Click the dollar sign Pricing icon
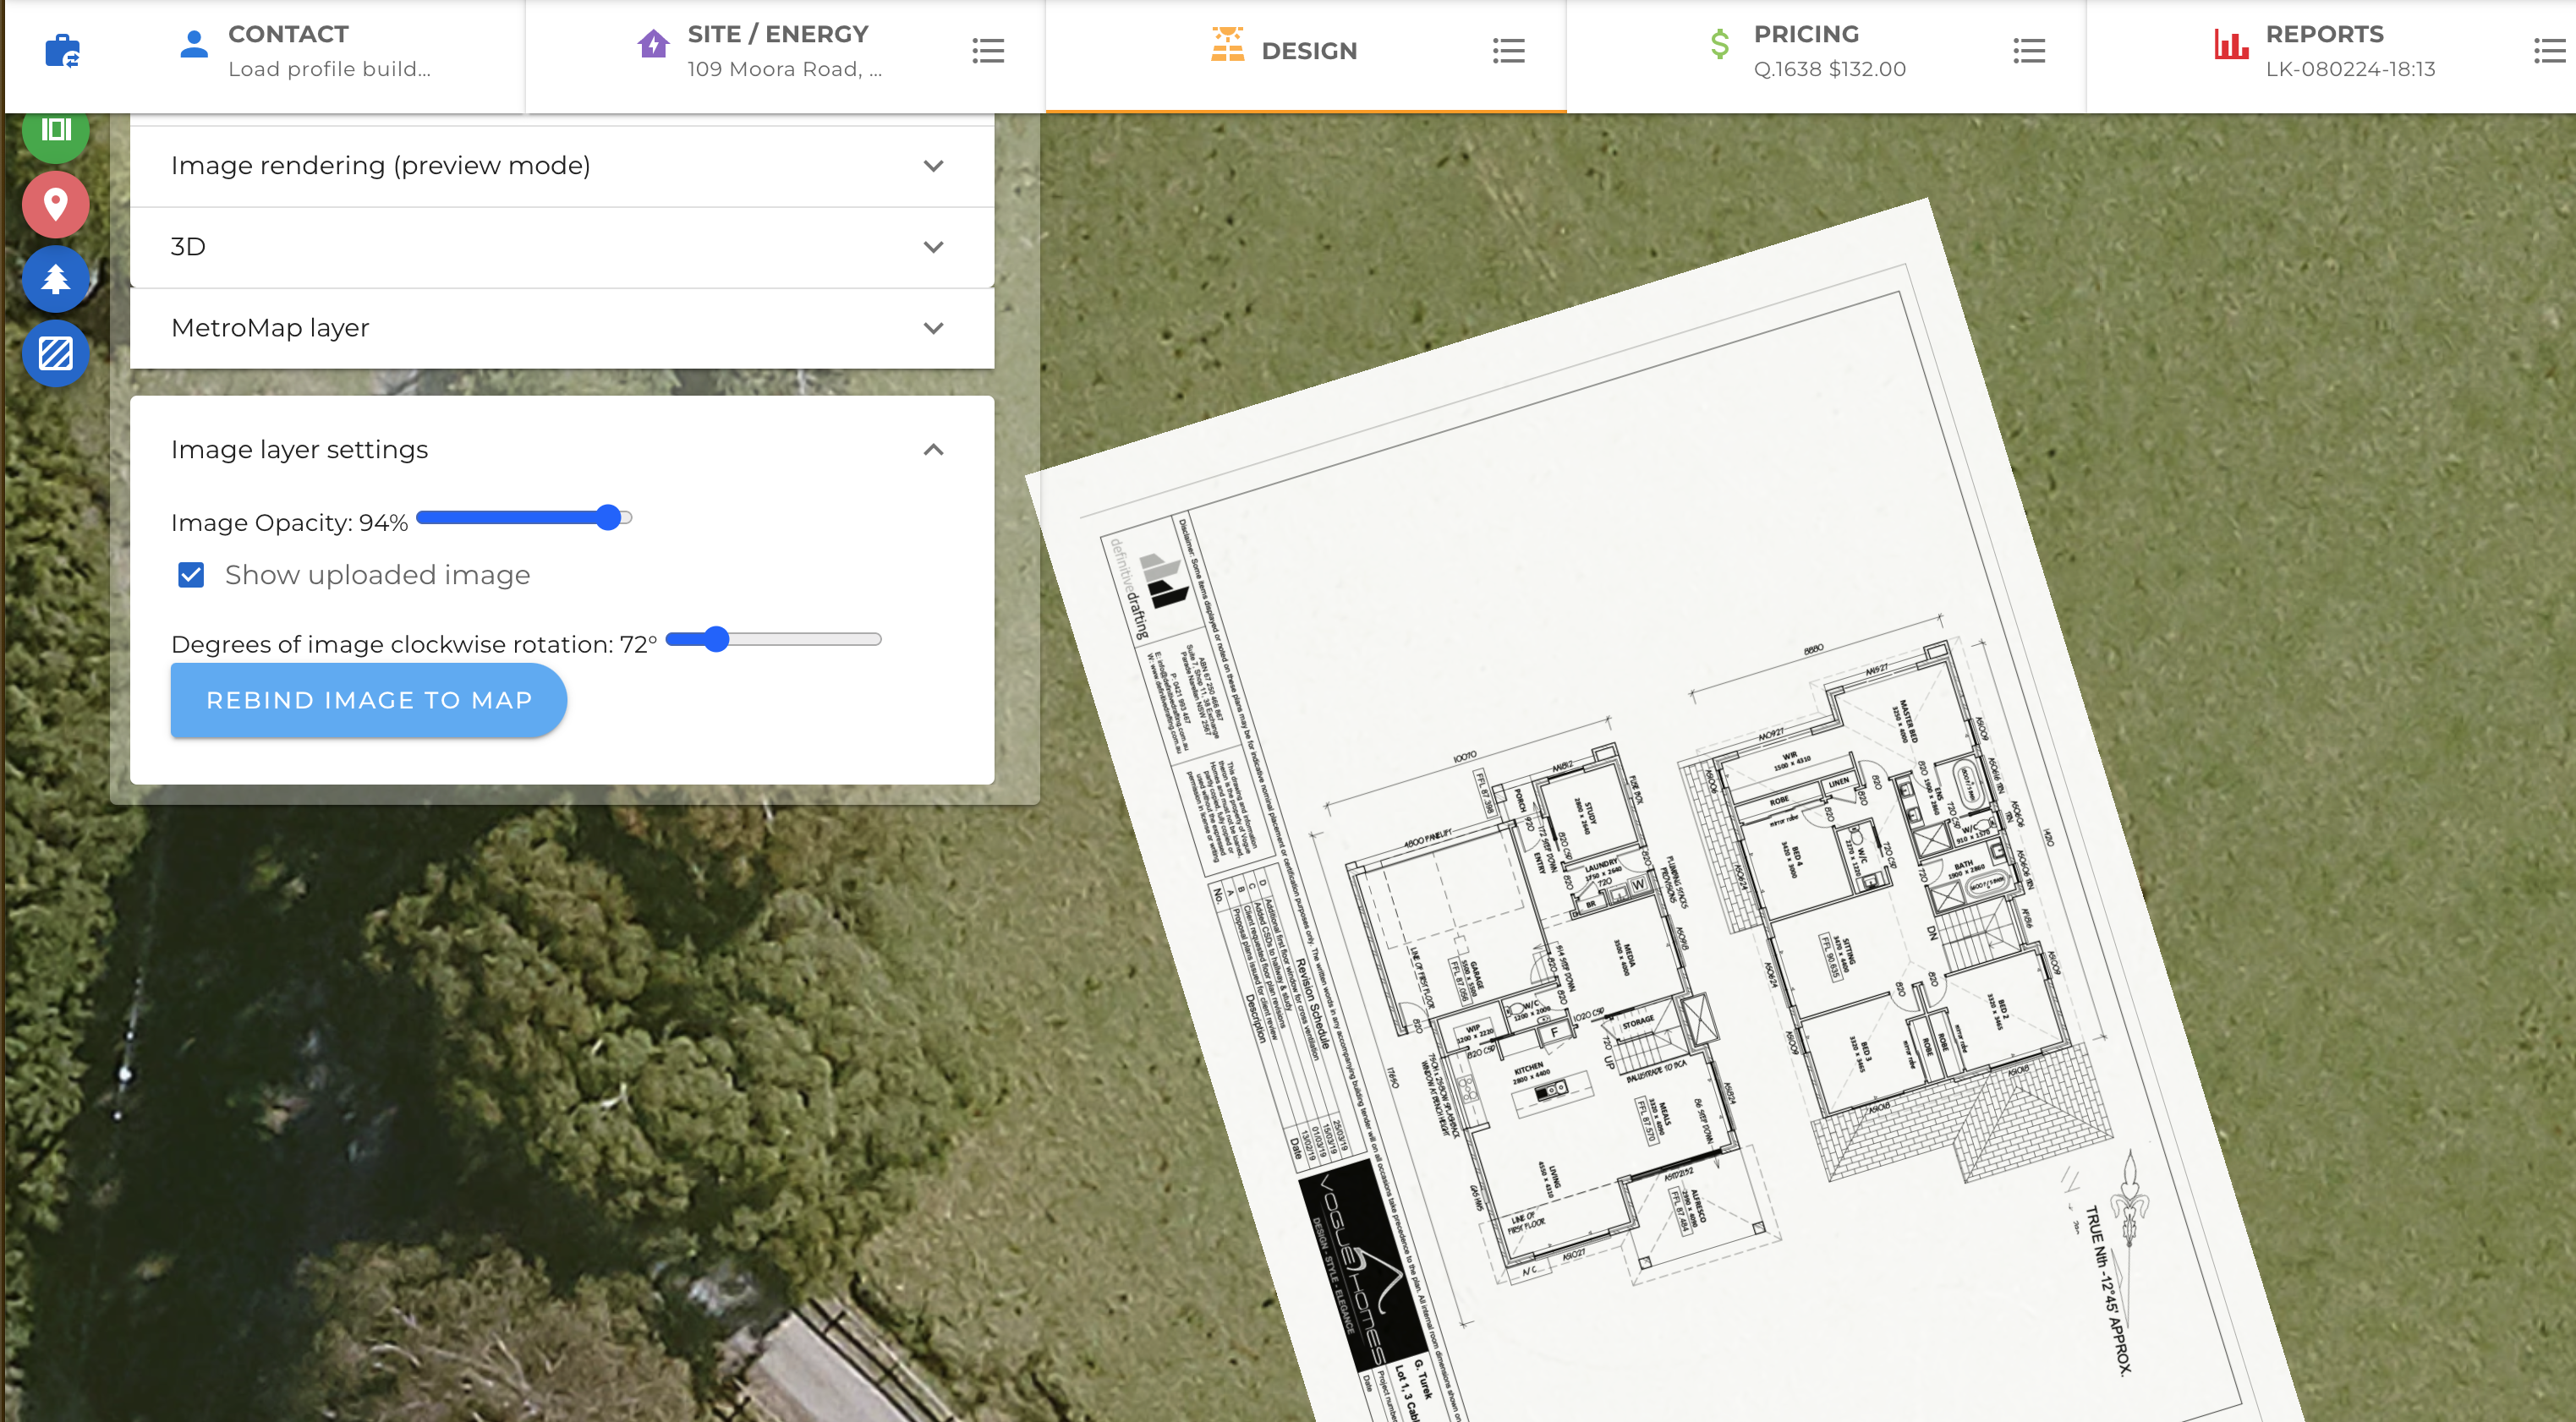Viewport: 2576px width, 1422px height. [x=1719, y=44]
